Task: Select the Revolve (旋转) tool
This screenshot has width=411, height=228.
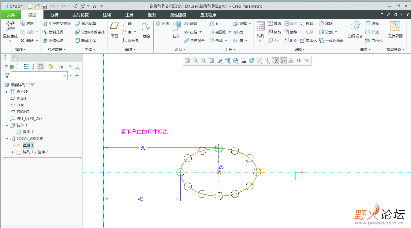Action: pos(191,23)
